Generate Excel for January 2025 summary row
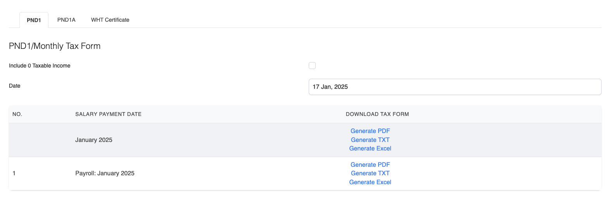This screenshot has width=612, height=197. [370, 149]
